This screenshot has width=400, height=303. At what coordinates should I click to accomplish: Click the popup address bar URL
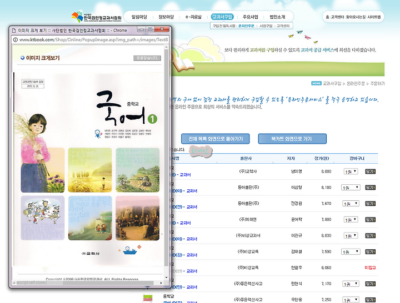click(93, 40)
